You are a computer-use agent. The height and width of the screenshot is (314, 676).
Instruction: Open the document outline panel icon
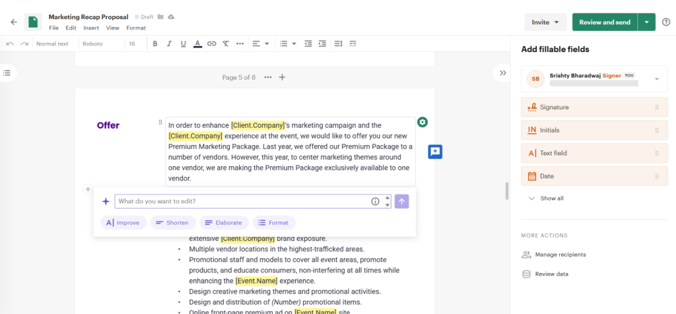pyautogui.click(x=7, y=73)
